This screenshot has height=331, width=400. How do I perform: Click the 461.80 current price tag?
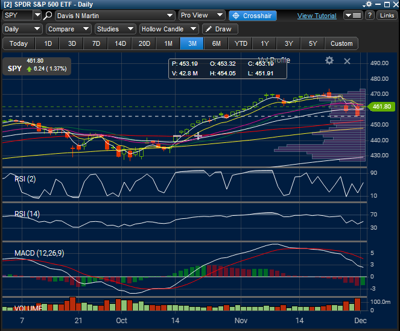pos(381,106)
